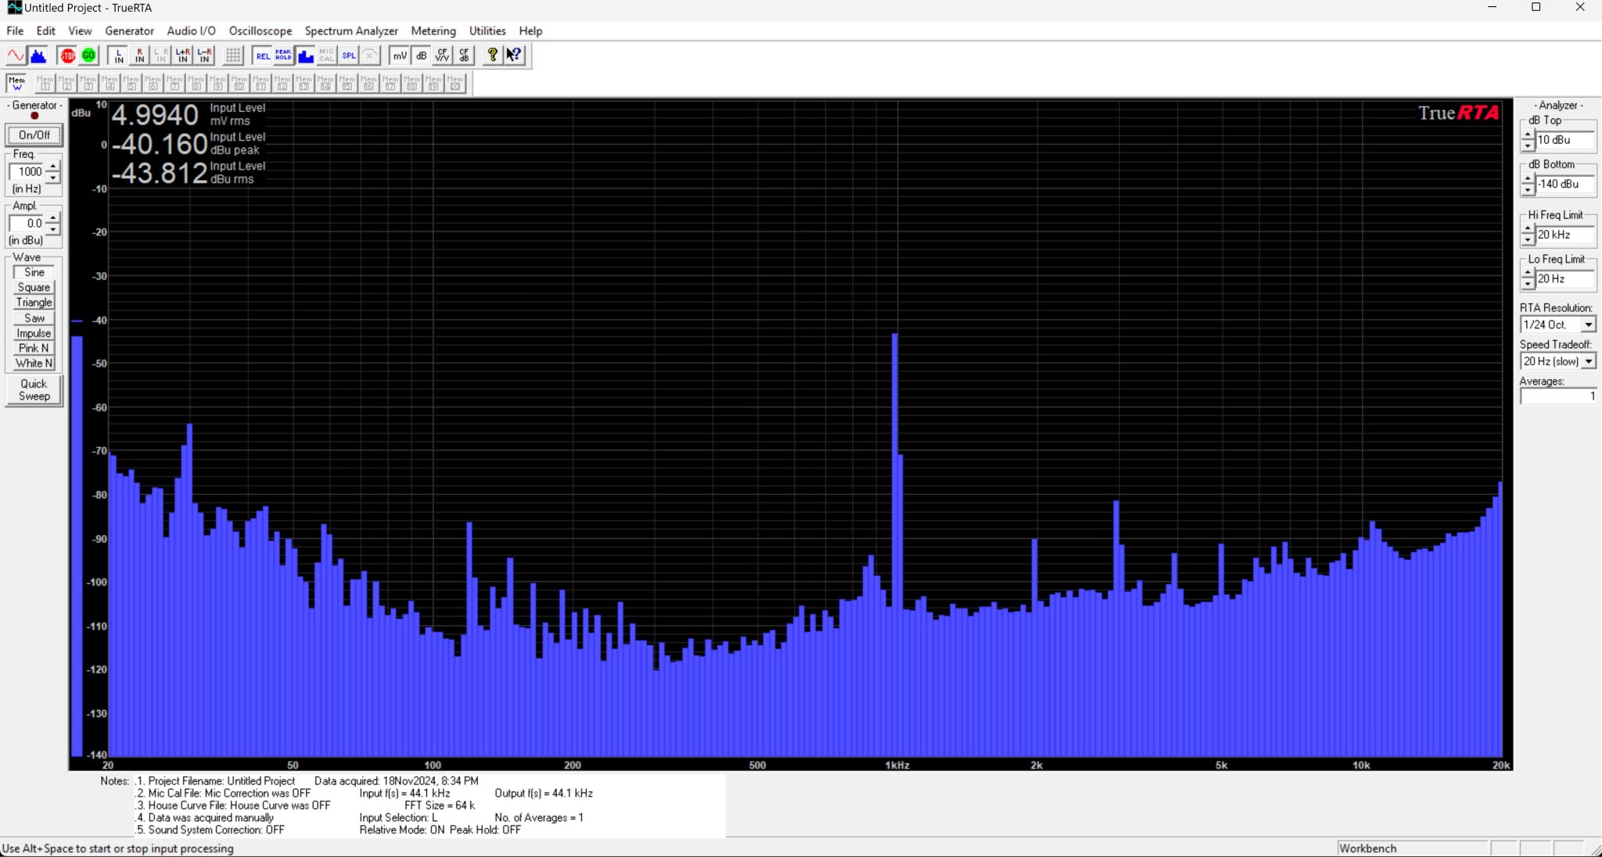Open the Oscilloscope menu

(x=260, y=30)
